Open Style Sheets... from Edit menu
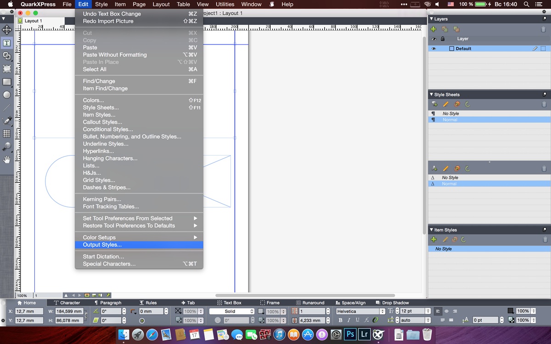This screenshot has height=344, width=551. [139, 108]
